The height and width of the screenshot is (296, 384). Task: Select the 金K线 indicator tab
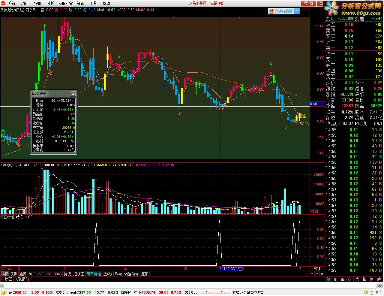tap(108, 274)
